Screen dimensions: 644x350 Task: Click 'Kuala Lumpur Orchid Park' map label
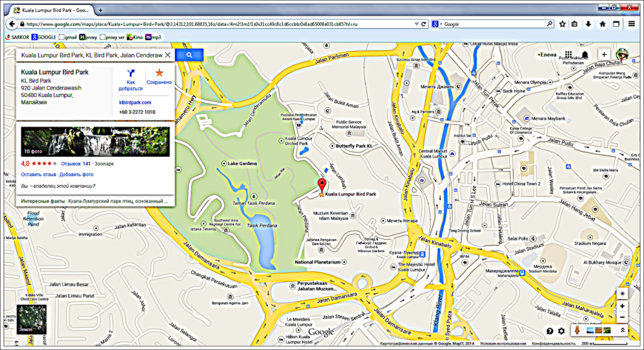[299, 141]
